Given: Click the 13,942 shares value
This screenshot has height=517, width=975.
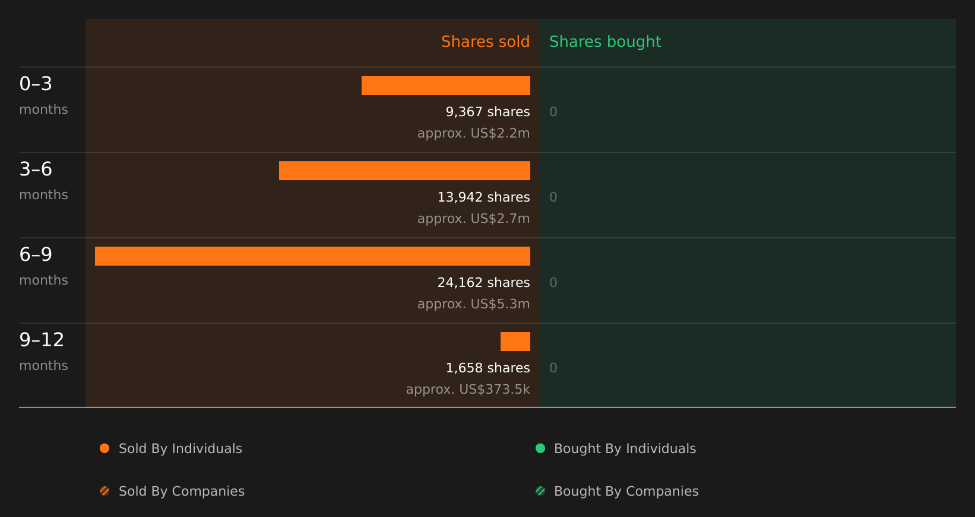Looking at the screenshot, I should [x=484, y=197].
